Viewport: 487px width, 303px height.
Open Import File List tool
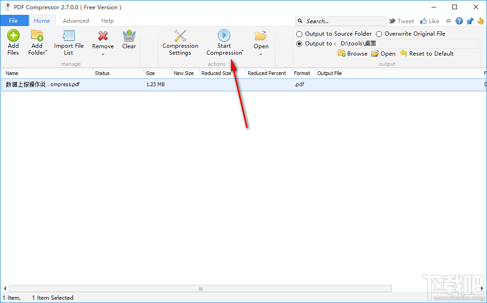coord(69,36)
